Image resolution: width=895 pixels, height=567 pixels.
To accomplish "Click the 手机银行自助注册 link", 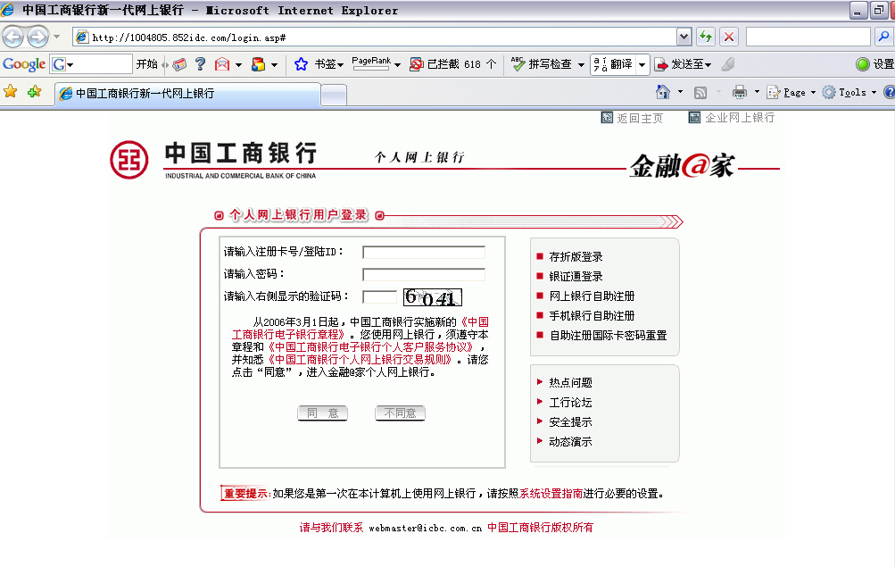I will pyautogui.click(x=592, y=316).
